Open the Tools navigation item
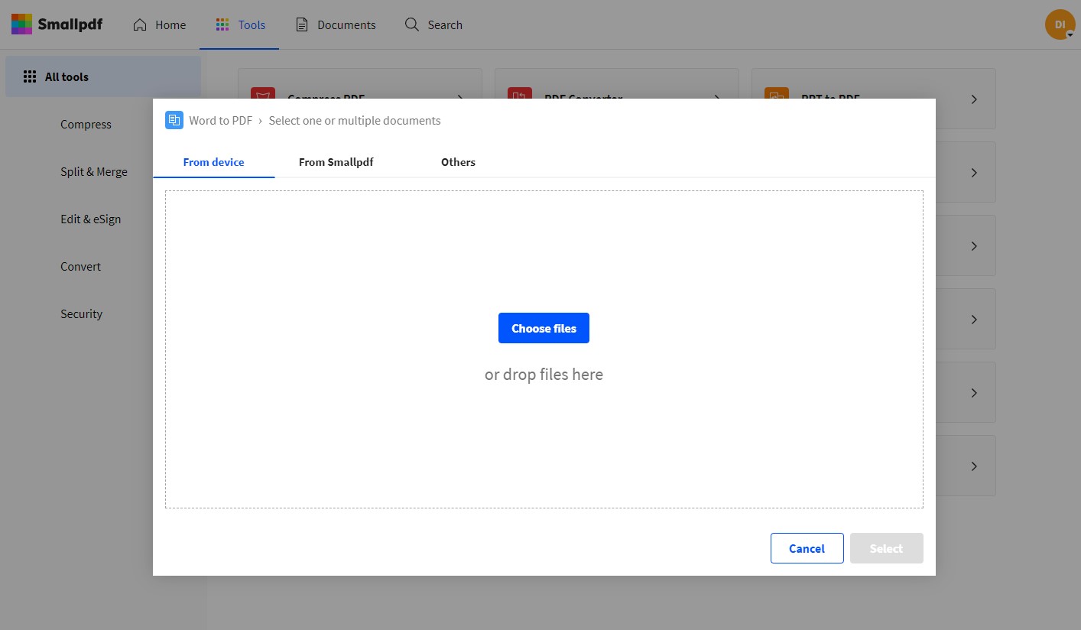1081x630 pixels. 240,24
